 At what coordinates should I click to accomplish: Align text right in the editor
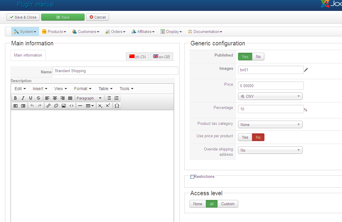(x=63, y=98)
